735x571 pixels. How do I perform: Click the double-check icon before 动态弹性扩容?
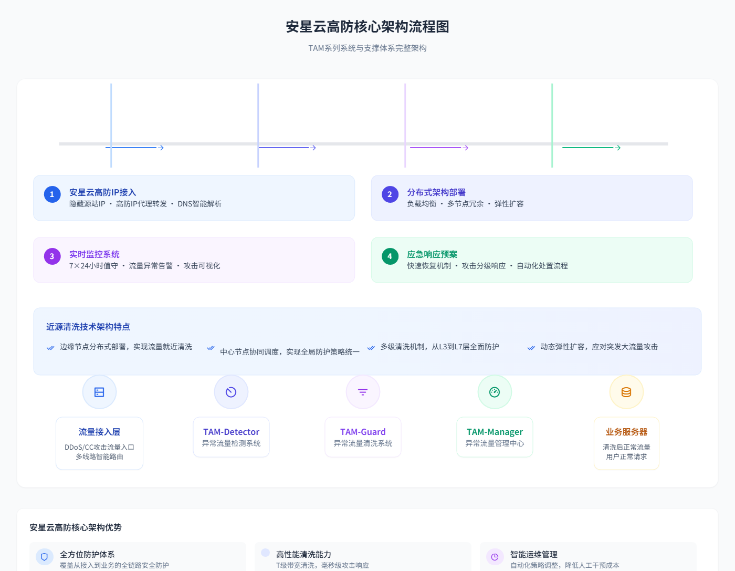point(531,348)
